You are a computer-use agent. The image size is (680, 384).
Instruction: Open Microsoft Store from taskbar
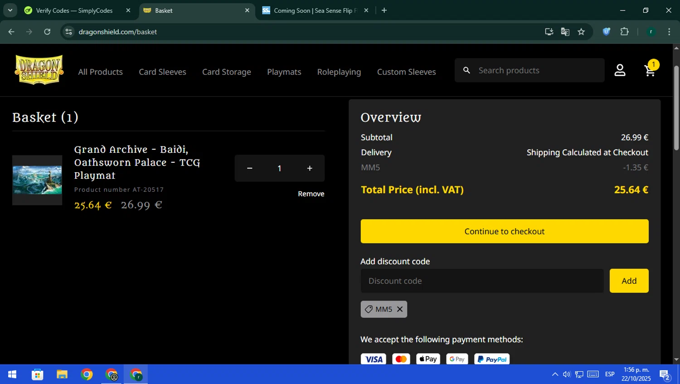[x=37, y=374]
